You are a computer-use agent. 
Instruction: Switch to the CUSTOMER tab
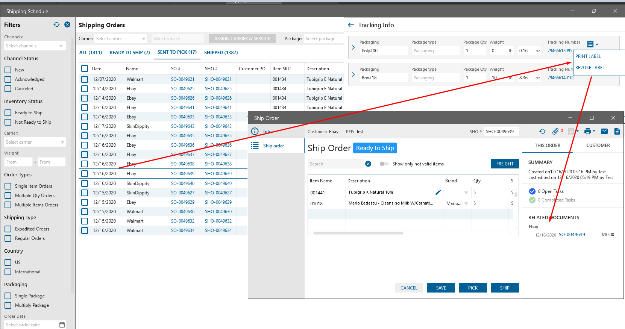pos(598,146)
